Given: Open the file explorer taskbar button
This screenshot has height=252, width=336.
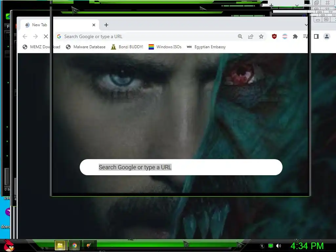Looking at the screenshot, I should tap(60, 245).
